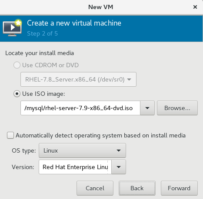
Task: Close the New VM dialog
Action: (x=195, y=7)
